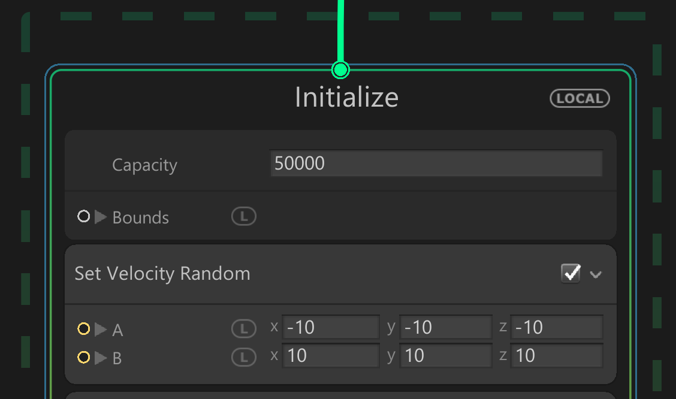Click the Capacity input field showing 50000

436,164
